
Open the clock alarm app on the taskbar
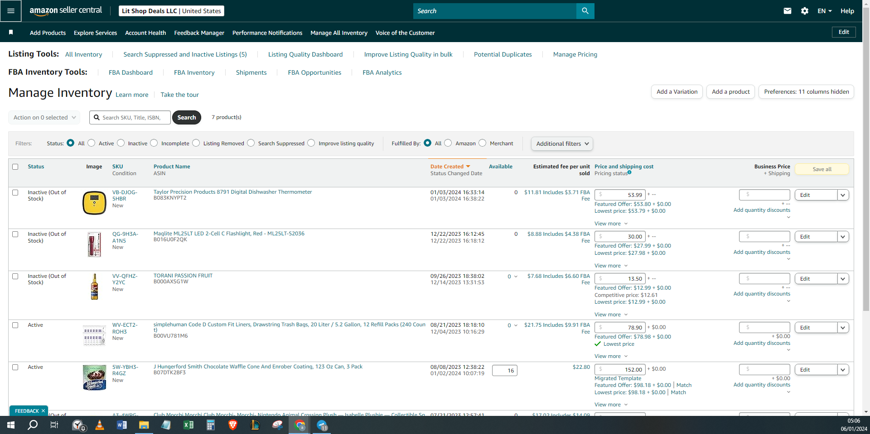78,425
